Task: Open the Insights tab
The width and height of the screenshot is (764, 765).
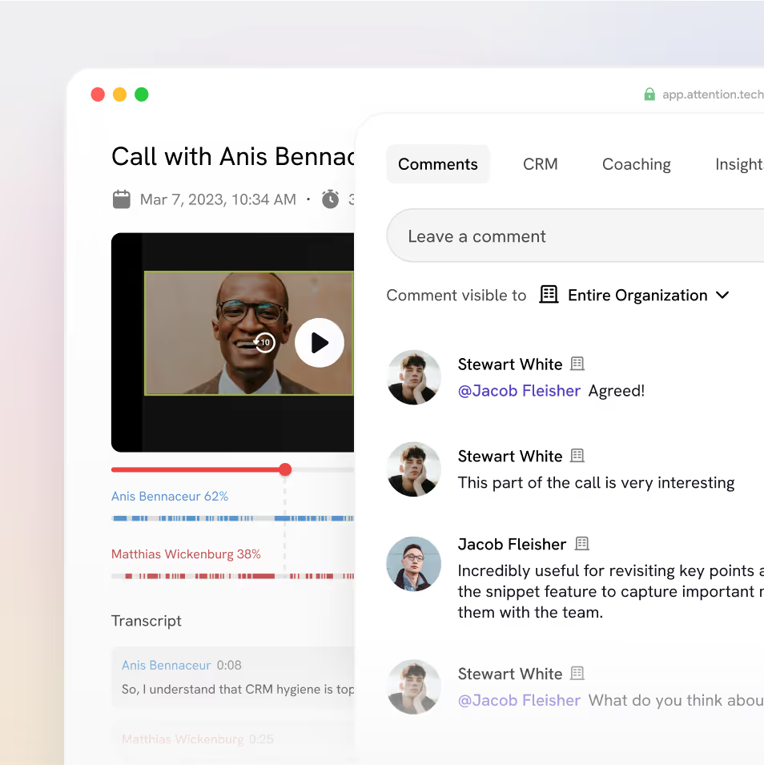Action: (738, 164)
